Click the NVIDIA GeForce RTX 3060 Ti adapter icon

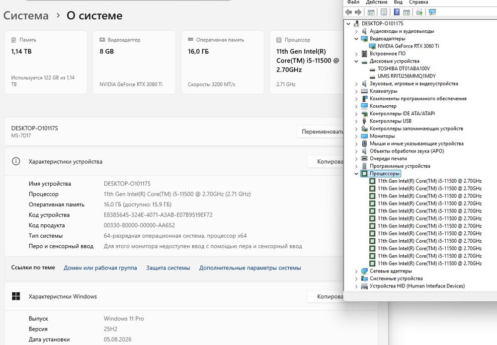372,46
